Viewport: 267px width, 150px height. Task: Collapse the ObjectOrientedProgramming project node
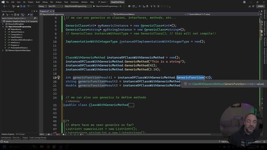pos(3,27)
